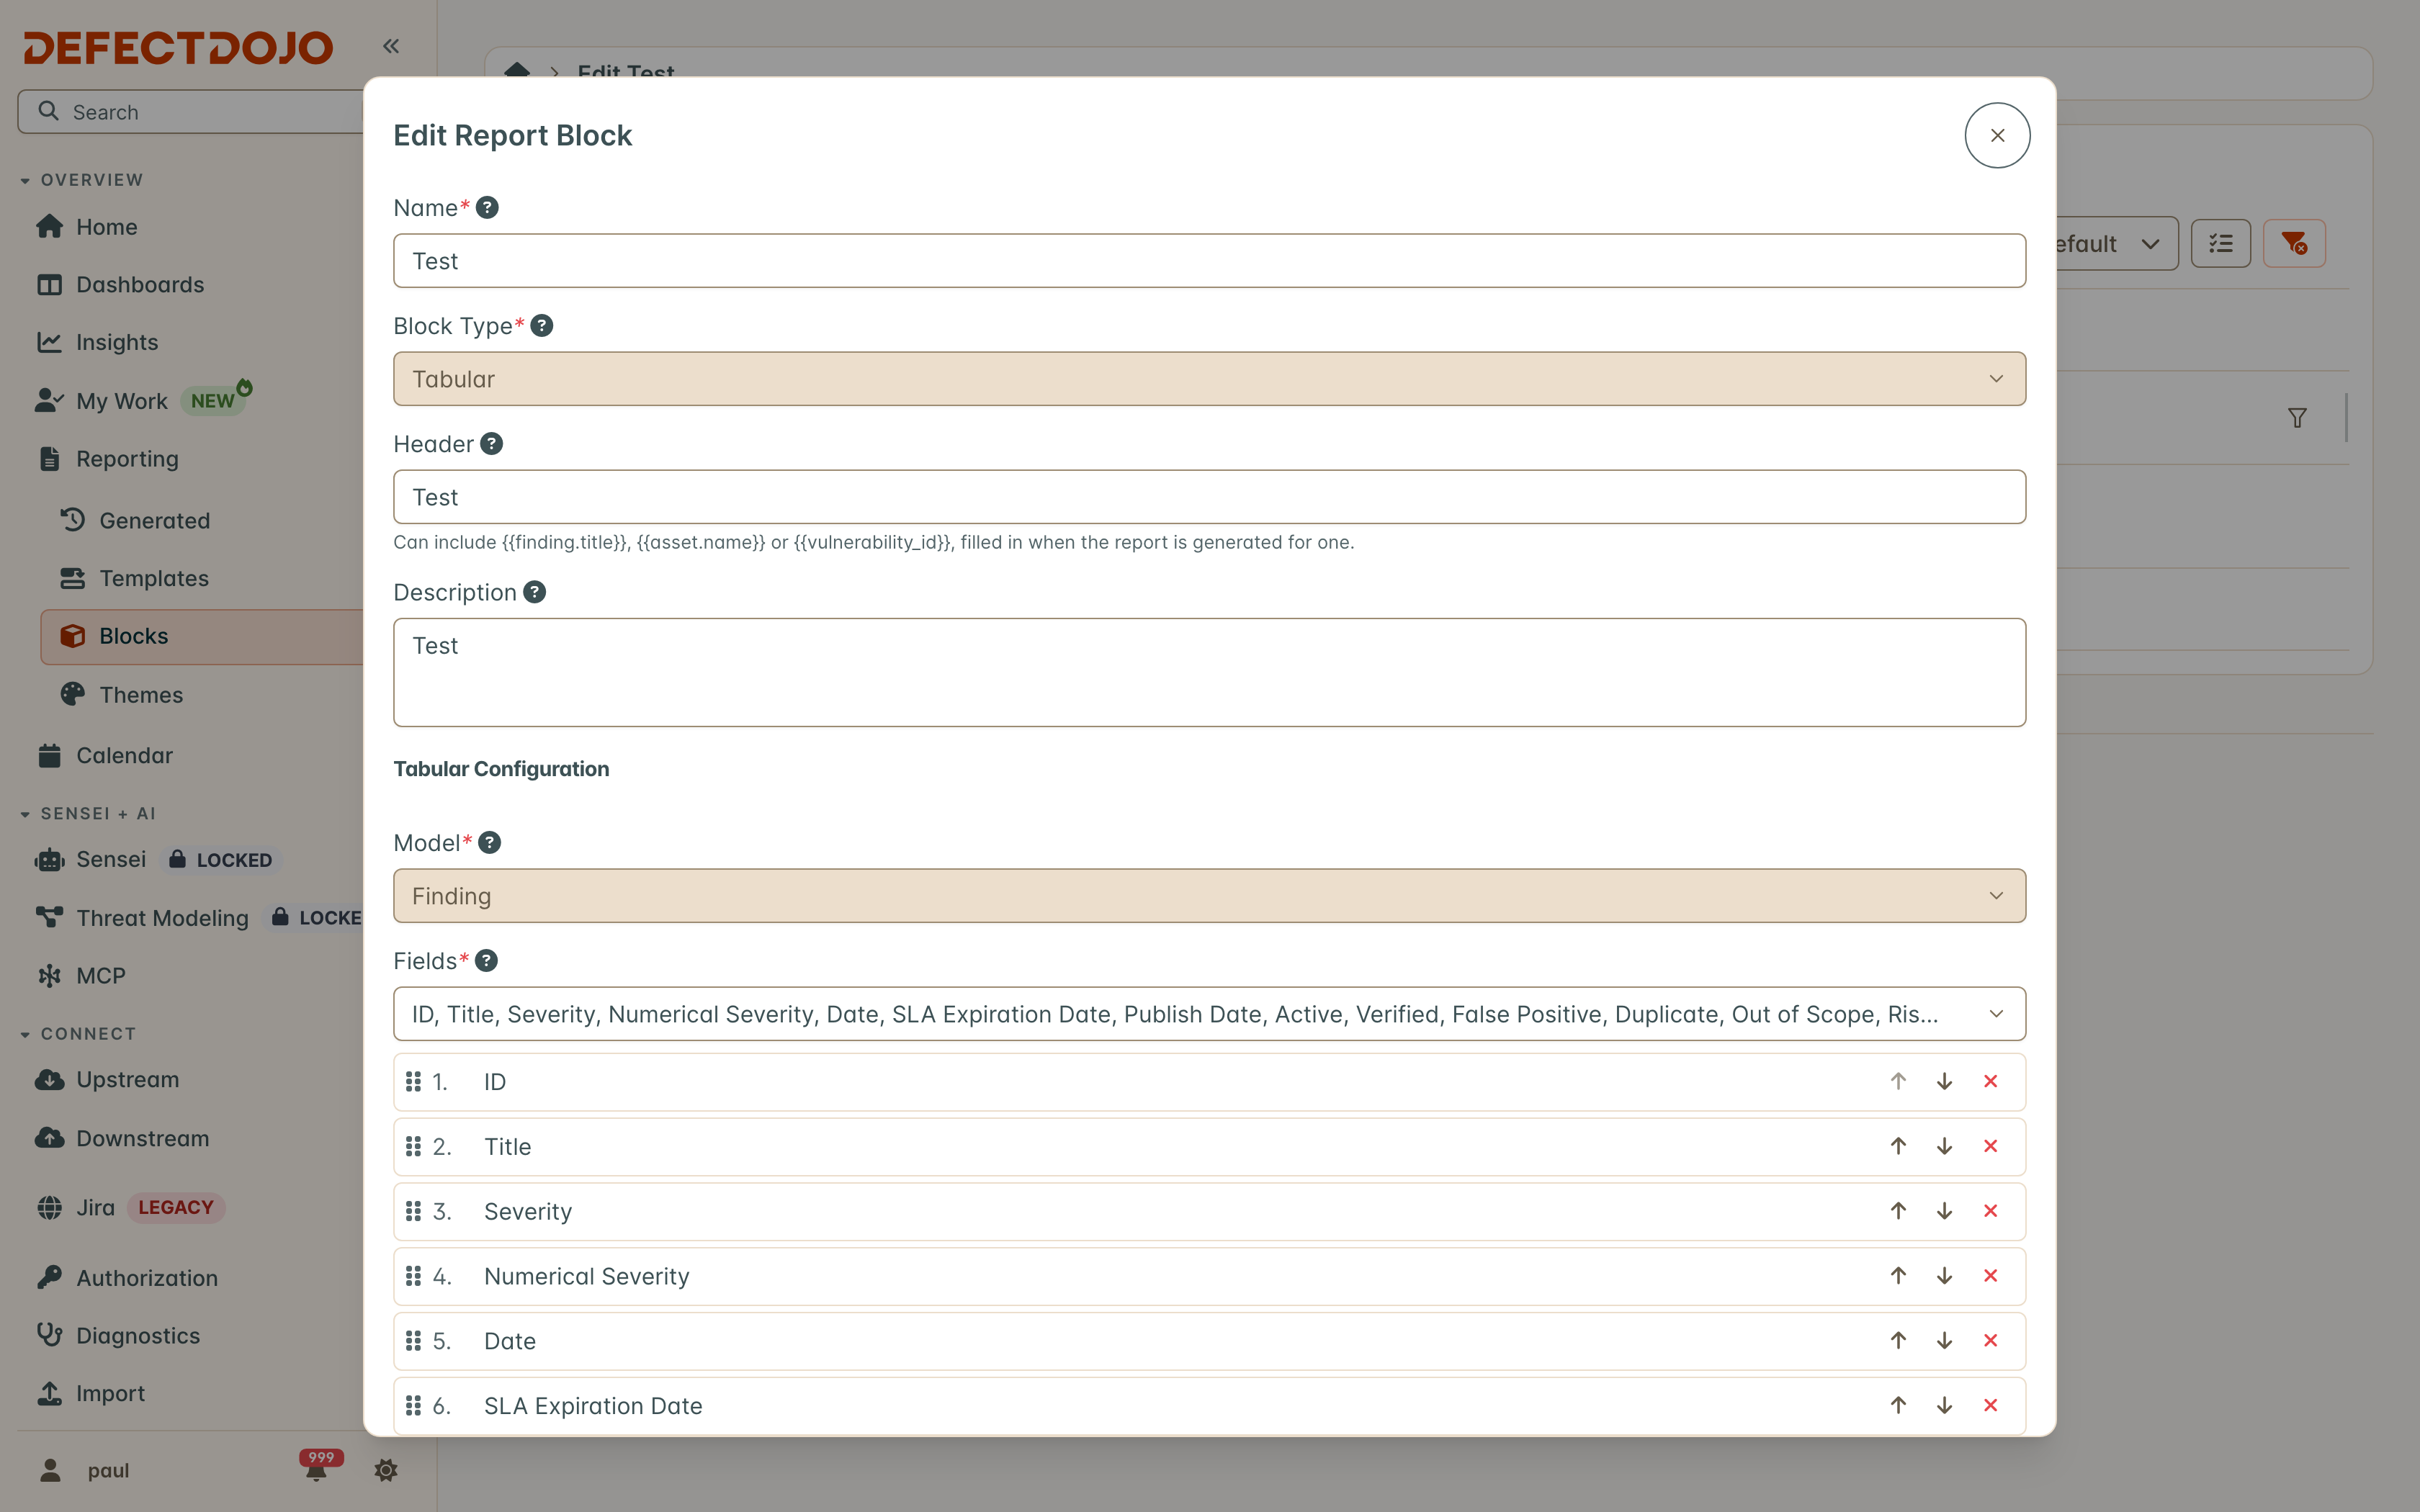Screen dimensions: 2420x1512
Task: Open Themes in the sidebar
Action: [121, 695]
